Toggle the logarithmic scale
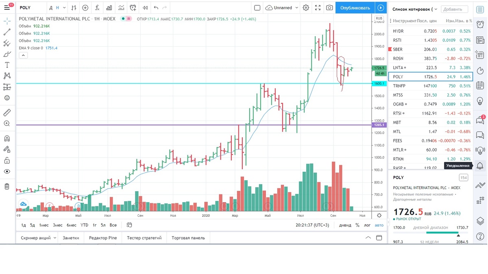488x274 pixels. point(367,225)
